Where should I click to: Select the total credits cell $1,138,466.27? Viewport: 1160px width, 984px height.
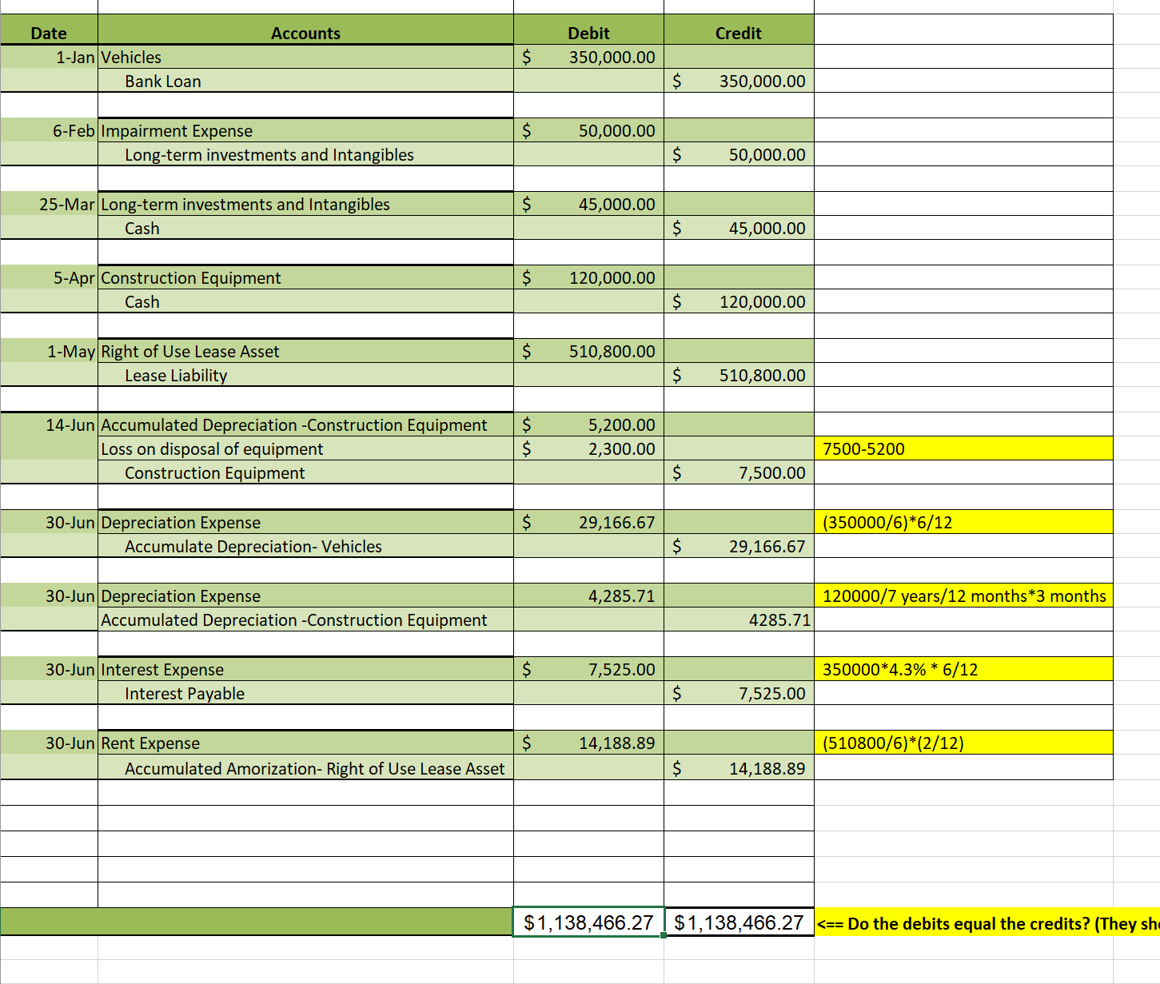coord(739,922)
